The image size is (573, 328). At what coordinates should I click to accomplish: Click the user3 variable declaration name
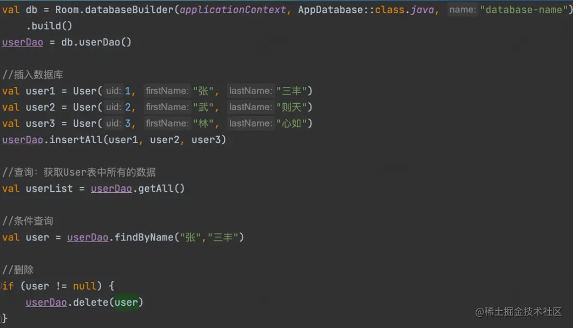[40, 123]
